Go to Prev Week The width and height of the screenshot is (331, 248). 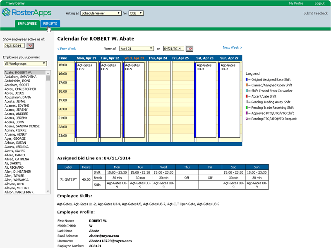point(66,48)
